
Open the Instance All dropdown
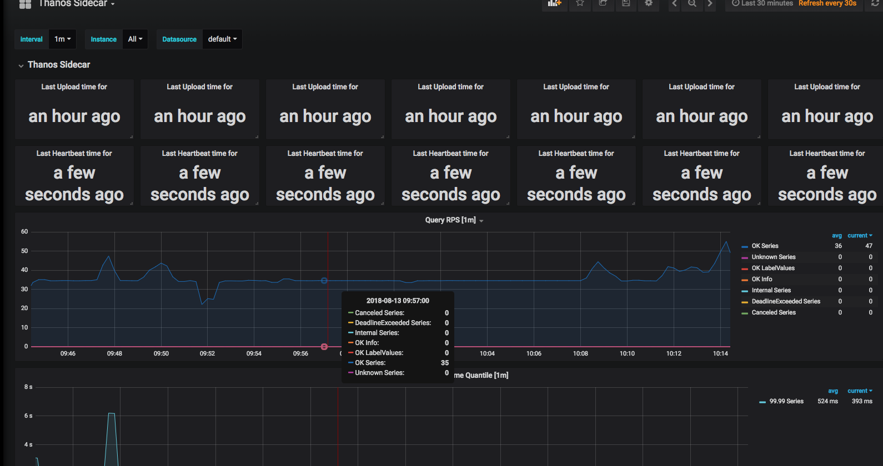point(135,39)
